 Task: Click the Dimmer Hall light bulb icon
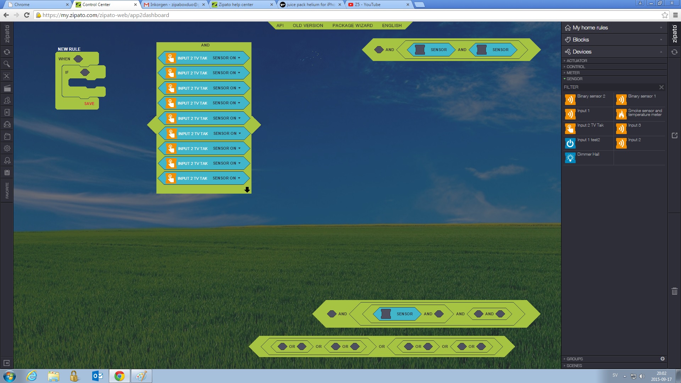pos(570,158)
